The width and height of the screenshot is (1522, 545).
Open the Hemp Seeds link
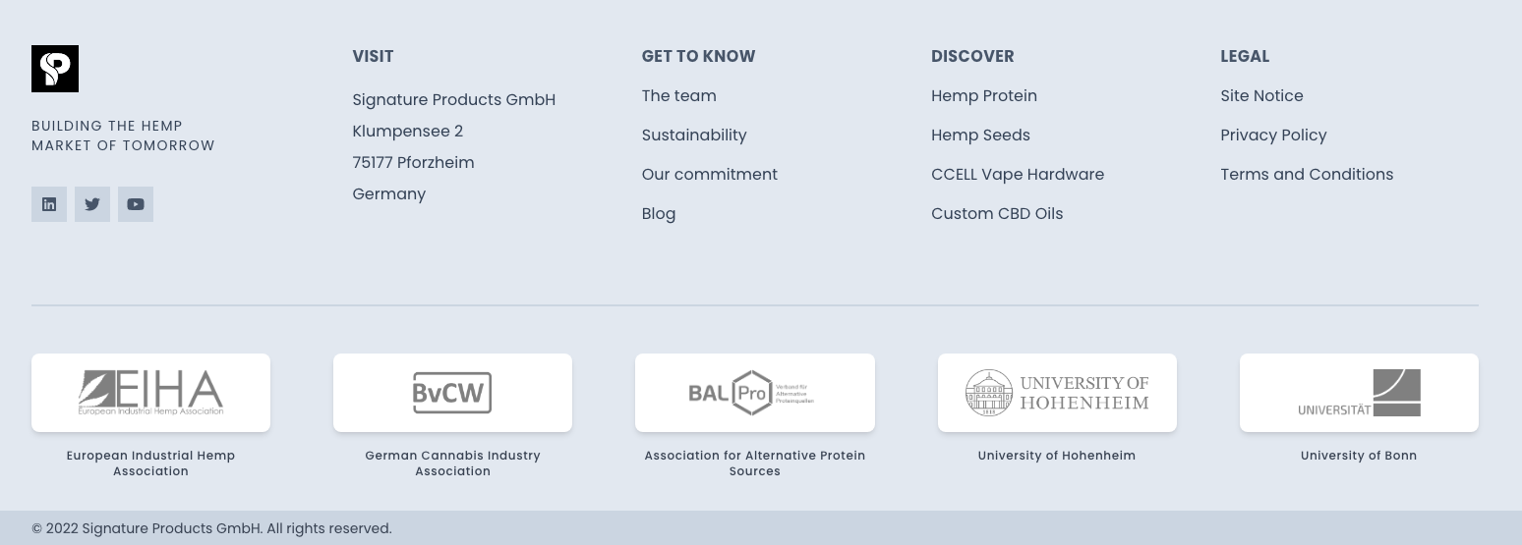coord(980,135)
